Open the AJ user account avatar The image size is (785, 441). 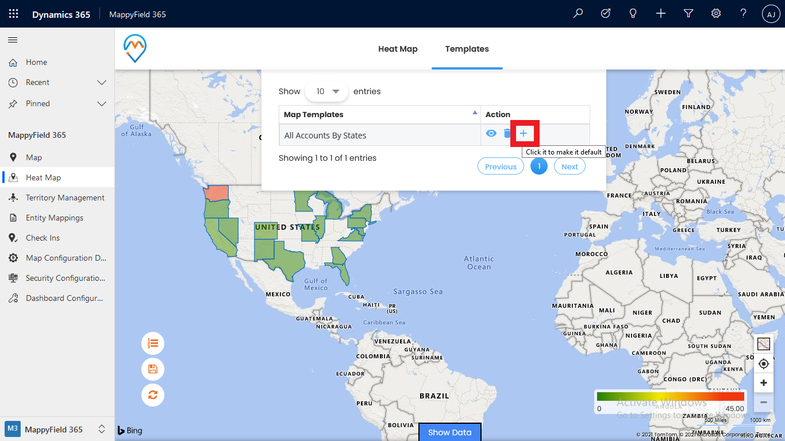[x=771, y=14]
